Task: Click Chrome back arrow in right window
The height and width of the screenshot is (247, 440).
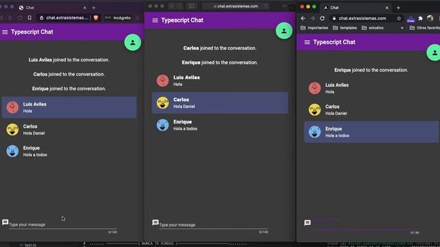Action: point(303,19)
